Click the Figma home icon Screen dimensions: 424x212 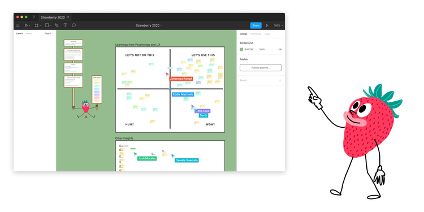coord(34,17)
